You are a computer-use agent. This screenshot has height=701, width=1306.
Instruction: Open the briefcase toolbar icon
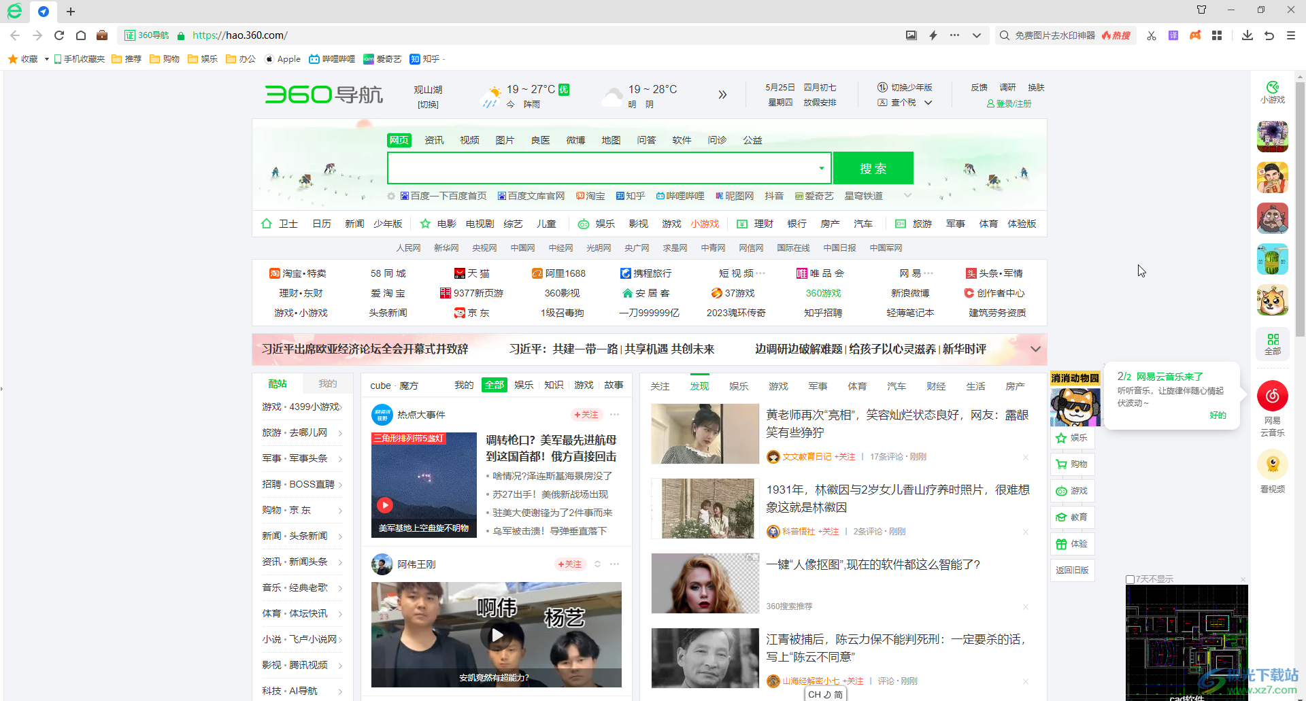(102, 35)
